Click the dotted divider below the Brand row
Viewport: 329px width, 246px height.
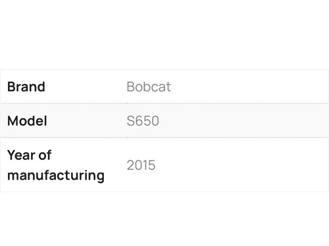point(164,103)
